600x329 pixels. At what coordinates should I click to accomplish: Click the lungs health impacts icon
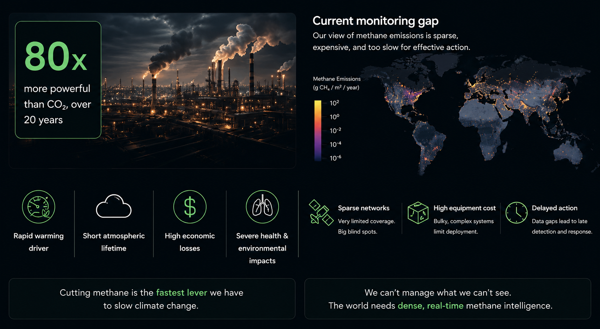tap(262, 207)
